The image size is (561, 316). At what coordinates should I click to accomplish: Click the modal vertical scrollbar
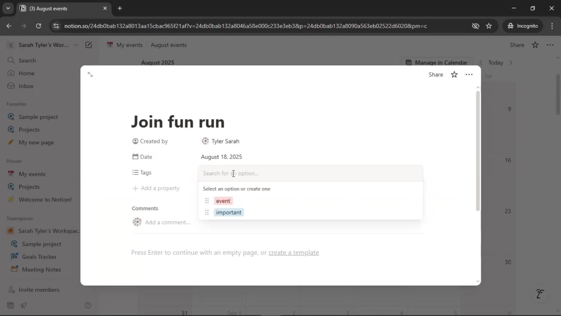pos(478,151)
